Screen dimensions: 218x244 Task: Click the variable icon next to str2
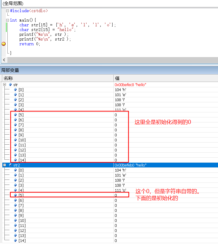11,165
